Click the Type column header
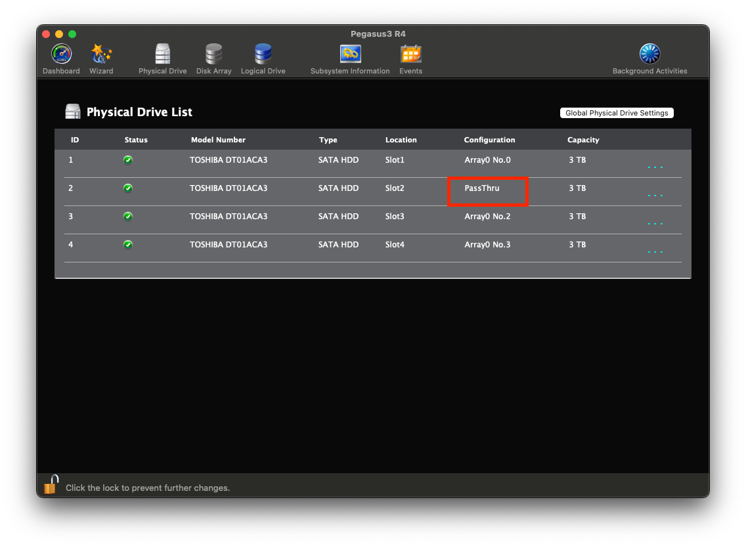 coord(328,140)
